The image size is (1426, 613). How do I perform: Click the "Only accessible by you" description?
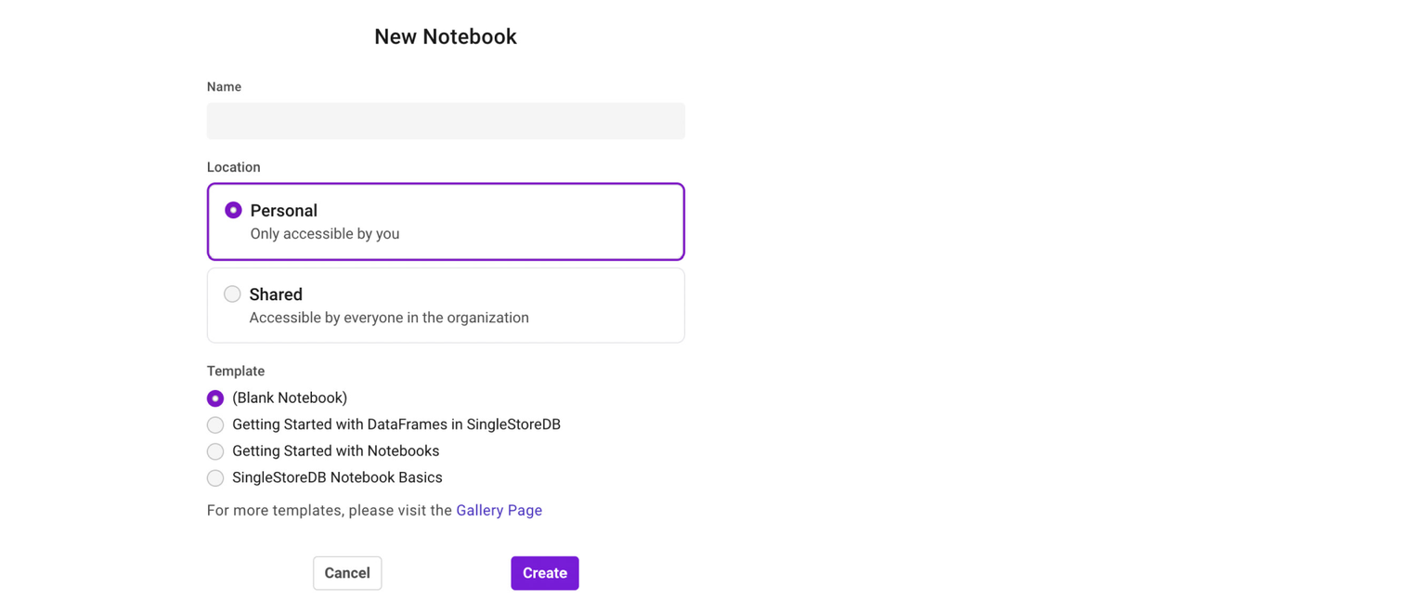tap(325, 234)
